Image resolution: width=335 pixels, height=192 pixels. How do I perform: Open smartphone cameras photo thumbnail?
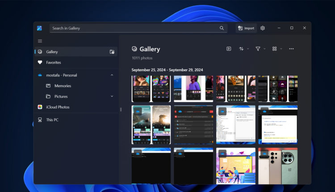click(278, 166)
